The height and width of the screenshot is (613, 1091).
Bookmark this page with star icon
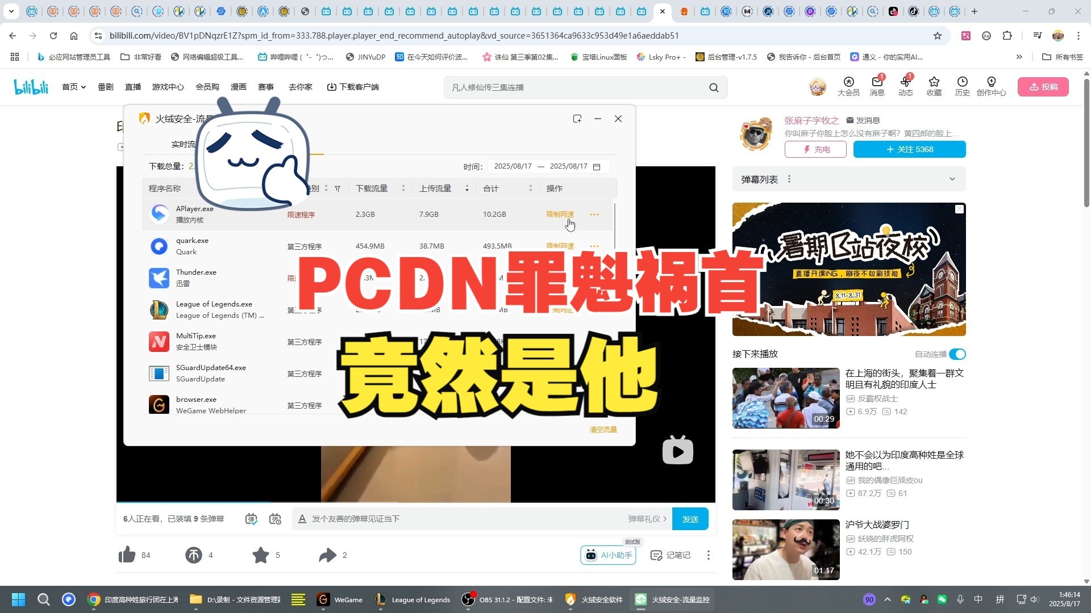pyautogui.click(x=938, y=36)
